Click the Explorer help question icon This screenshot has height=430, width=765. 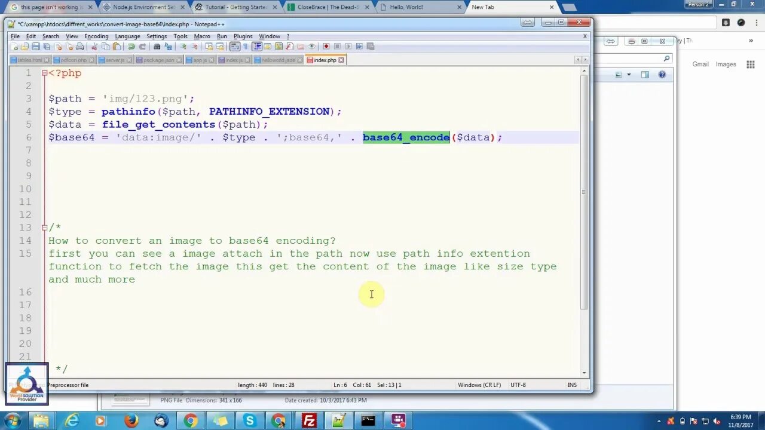tap(662, 75)
